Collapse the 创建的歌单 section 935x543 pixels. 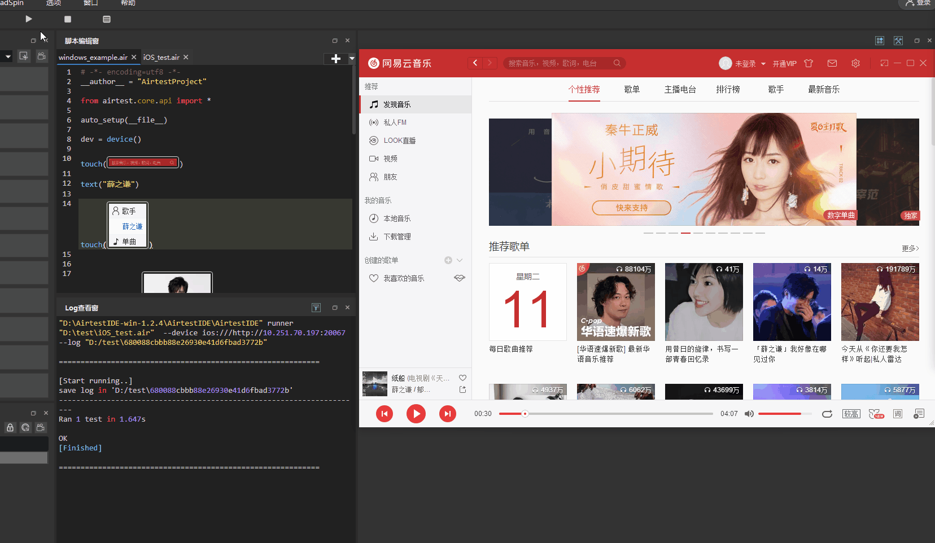point(460,260)
